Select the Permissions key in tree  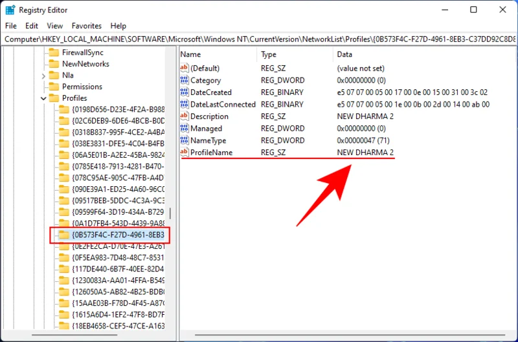82,87
